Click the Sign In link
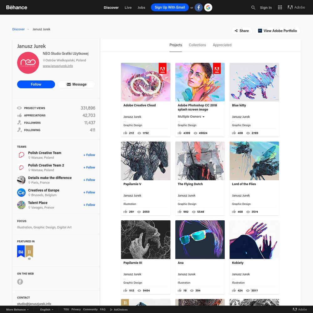 (266, 8)
